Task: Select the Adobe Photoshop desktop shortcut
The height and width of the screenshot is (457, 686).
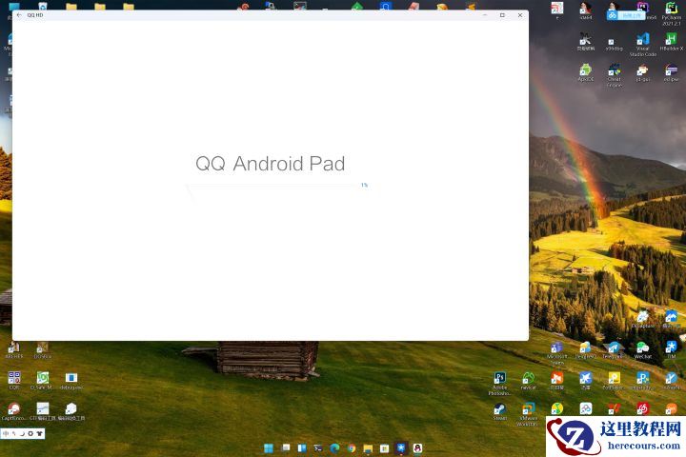Action: click(499, 384)
